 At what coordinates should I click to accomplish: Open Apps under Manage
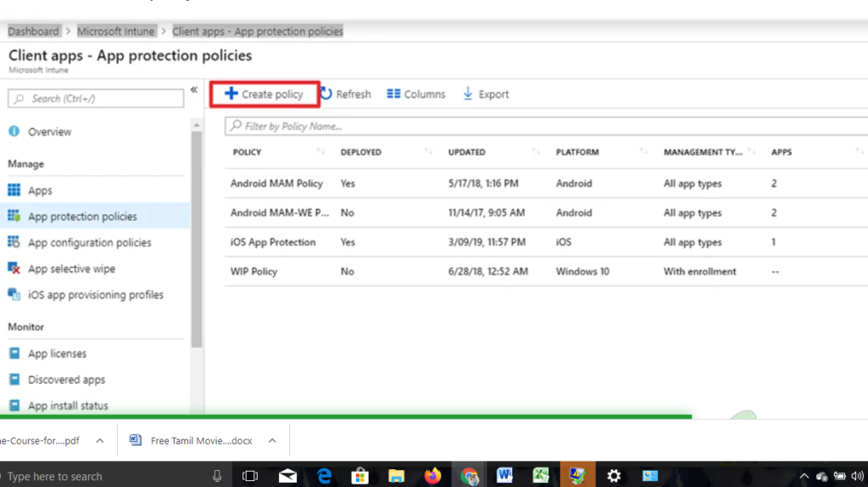tap(40, 191)
